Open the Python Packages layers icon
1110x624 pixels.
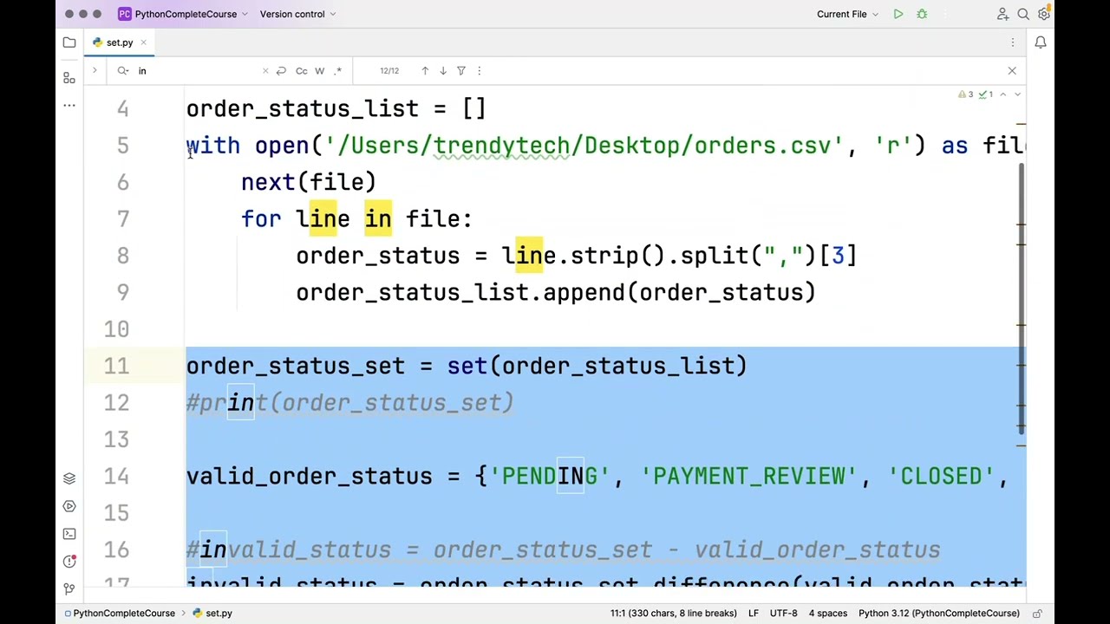[69, 478]
